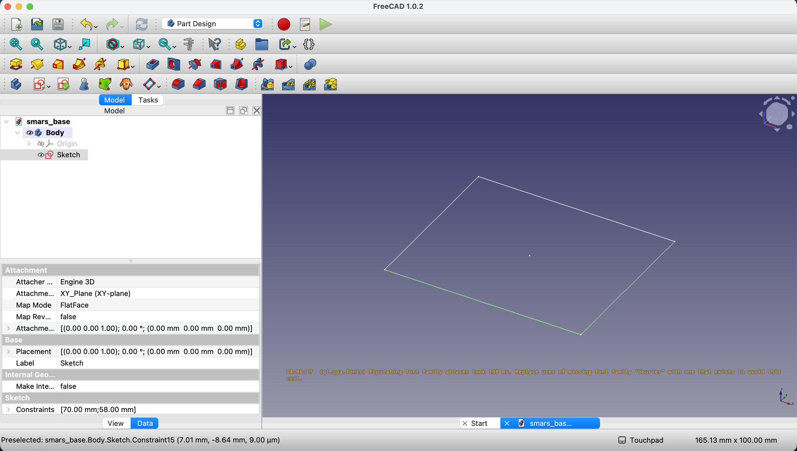The height and width of the screenshot is (451, 797).
Task: Toggle visibility eye of Sketch
Action: pyautogui.click(x=41, y=155)
